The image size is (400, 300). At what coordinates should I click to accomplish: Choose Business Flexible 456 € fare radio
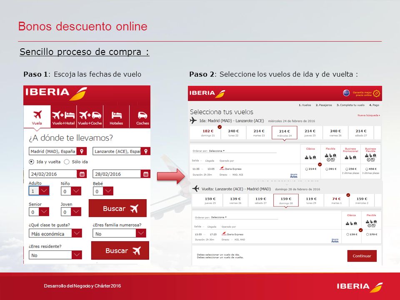pyautogui.click(x=367, y=169)
